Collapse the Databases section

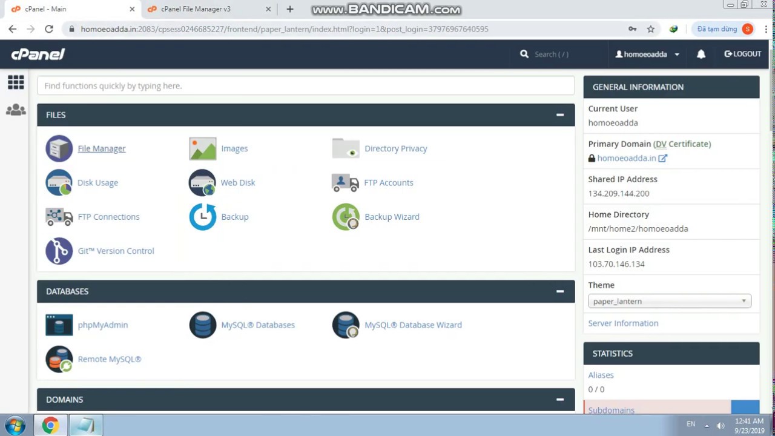[x=560, y=291]
